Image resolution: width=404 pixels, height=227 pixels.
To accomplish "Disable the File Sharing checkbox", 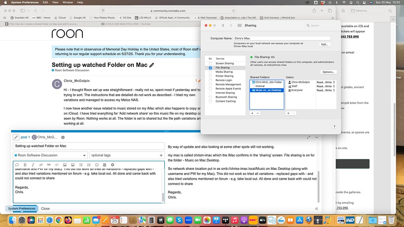I will point(210,68).
